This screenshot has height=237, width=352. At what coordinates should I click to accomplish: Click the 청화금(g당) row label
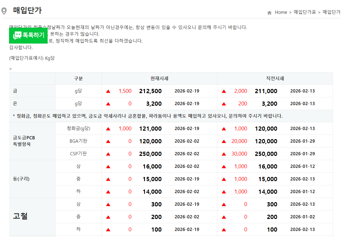[x=78, y=129]
